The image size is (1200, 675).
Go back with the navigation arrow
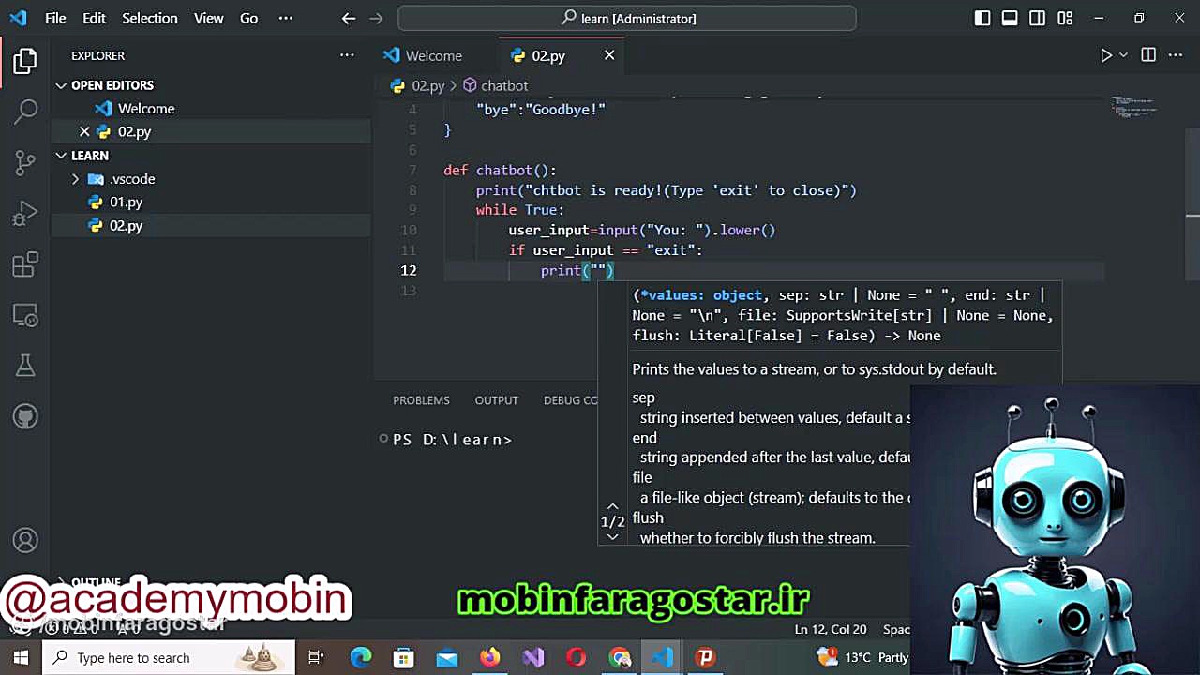(349, 18)
